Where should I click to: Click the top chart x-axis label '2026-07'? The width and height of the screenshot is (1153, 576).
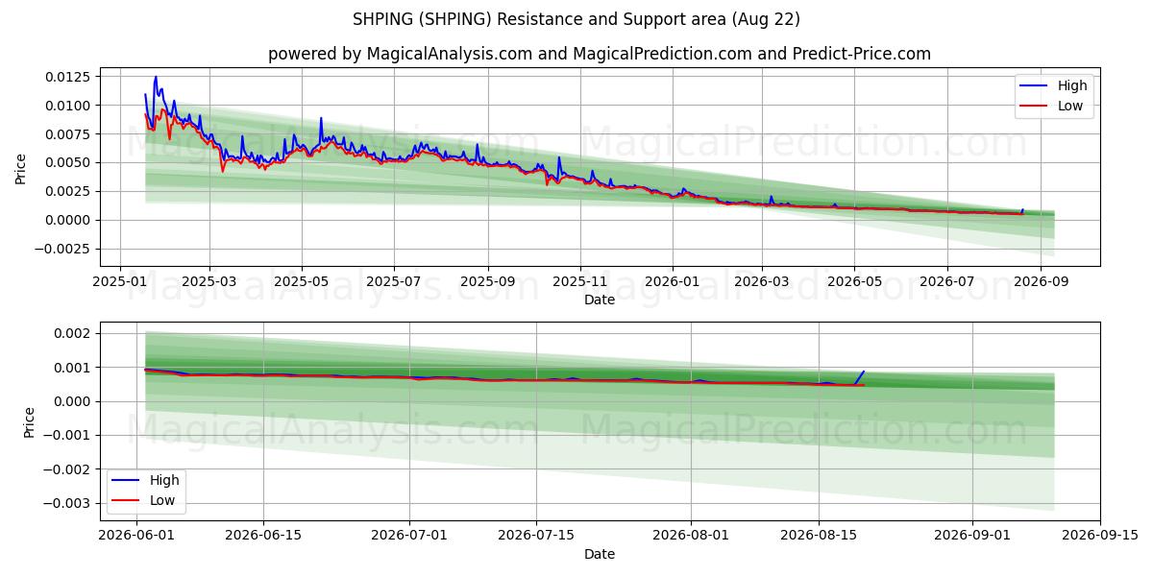(946, 282)
